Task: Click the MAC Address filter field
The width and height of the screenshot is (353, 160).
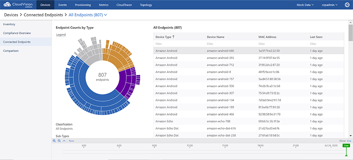Action: coord(283,44)
